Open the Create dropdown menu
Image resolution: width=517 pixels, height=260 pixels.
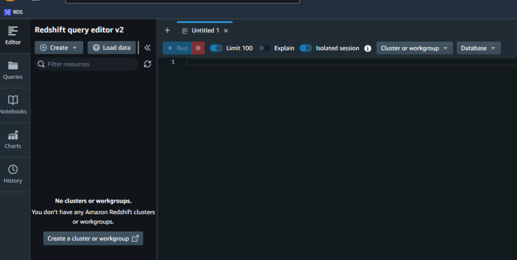coord(59,48)
